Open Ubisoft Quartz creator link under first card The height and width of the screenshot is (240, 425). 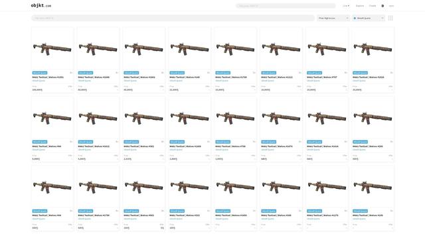(39, 81)
